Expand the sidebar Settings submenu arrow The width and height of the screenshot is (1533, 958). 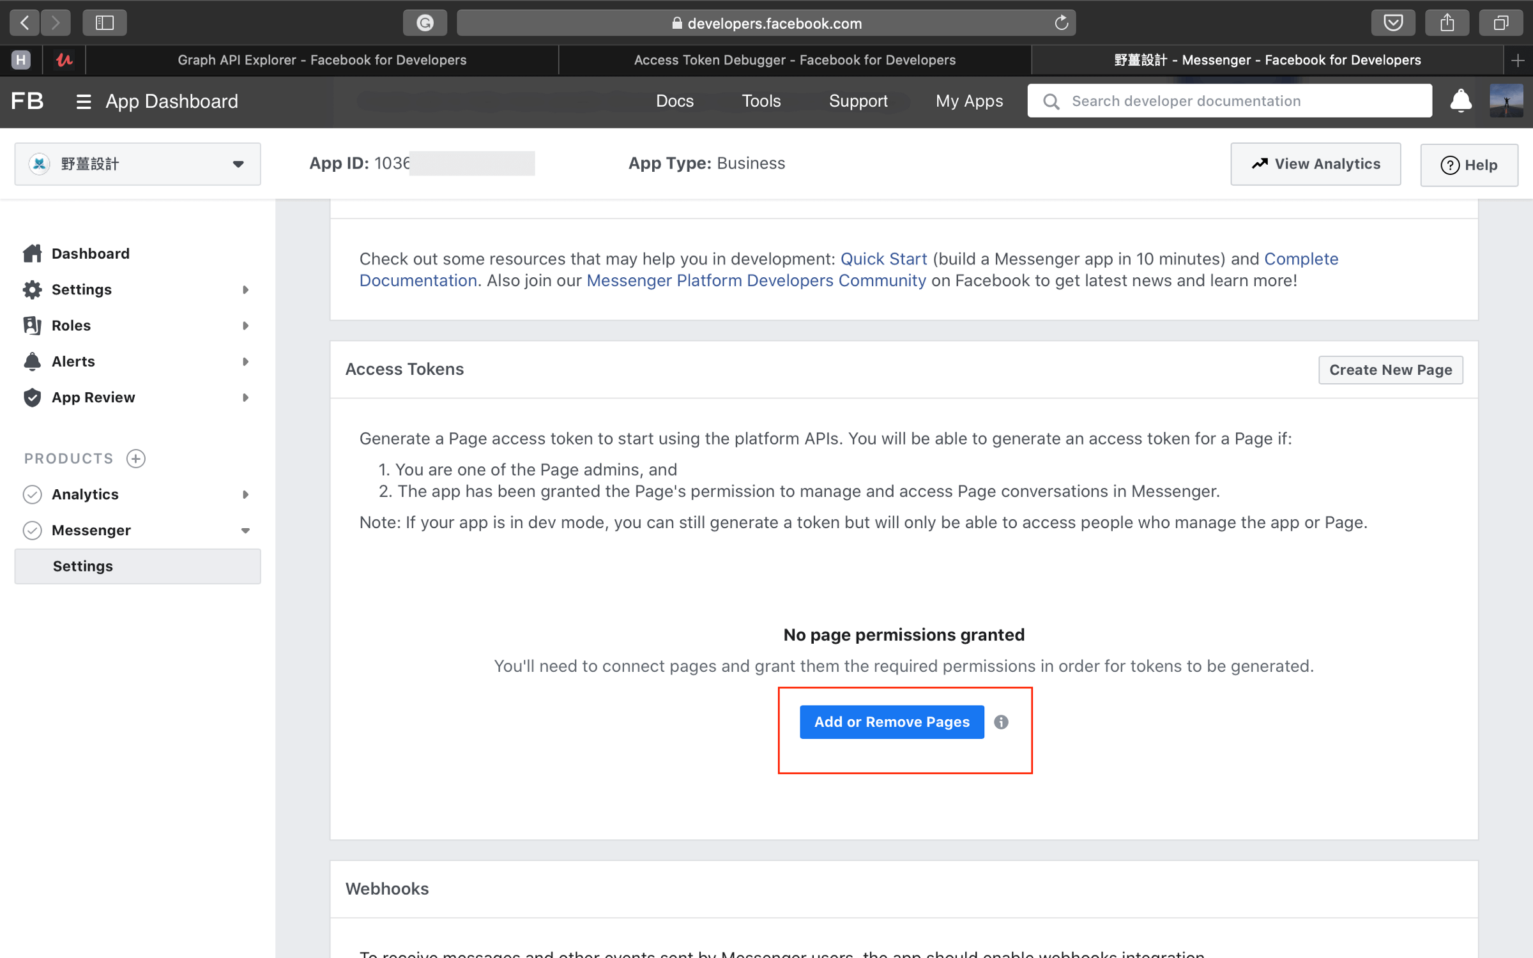pyautogui.click(x=245, y=290)
